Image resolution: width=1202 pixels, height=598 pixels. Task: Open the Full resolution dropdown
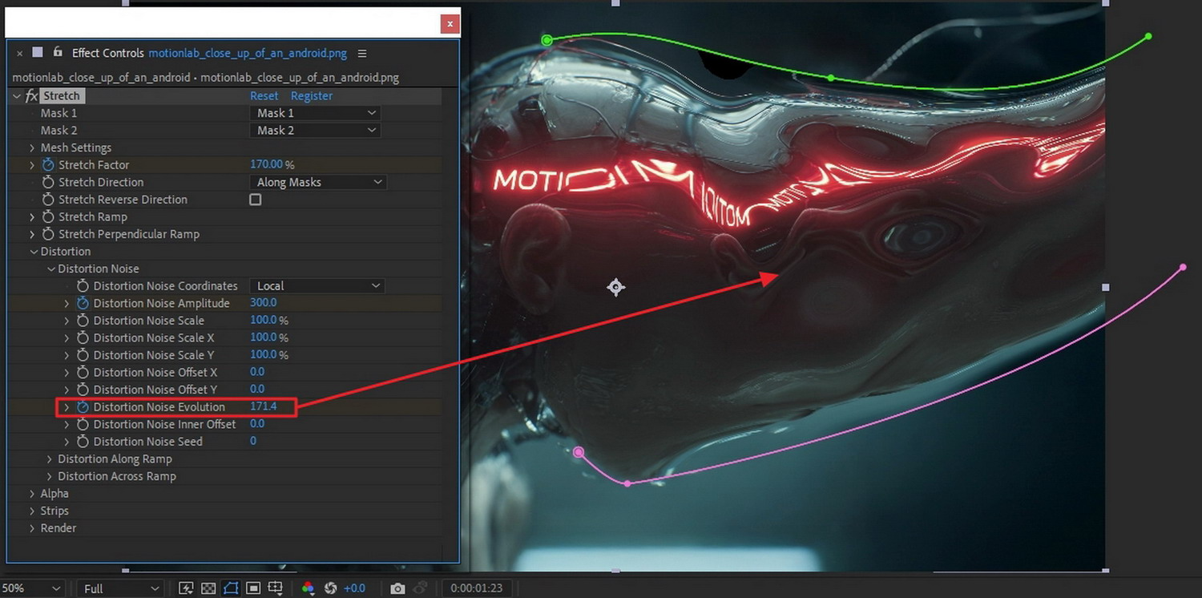[121, 588]
